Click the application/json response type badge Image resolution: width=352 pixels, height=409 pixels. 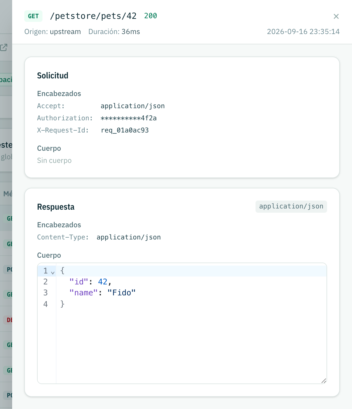click(x=291, y=207)
